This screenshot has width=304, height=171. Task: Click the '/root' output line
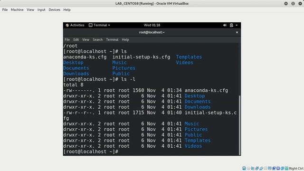pyautogui.click(x=70, y=46)
